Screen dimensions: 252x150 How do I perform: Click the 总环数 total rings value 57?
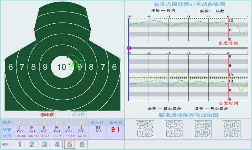pos(98,128)
